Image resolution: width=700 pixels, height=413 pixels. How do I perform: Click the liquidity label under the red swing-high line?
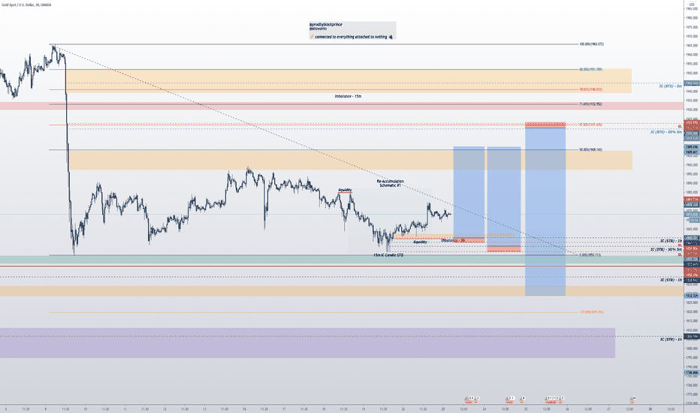pyautogui.click(x=345, y=190)
